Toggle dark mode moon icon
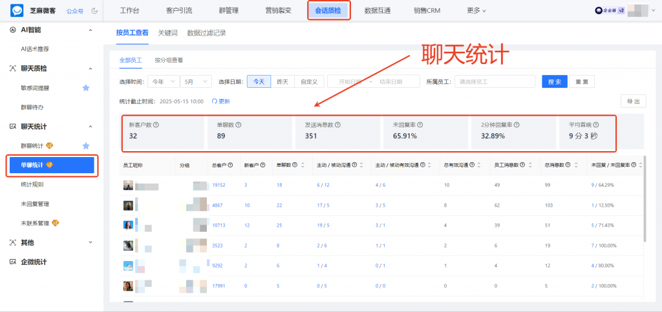Image resolution: width=662 pixels, height=312 pixels. coord(95,11)
